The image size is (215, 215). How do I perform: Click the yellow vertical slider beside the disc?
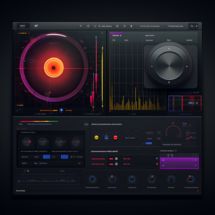tap(102, 77)
